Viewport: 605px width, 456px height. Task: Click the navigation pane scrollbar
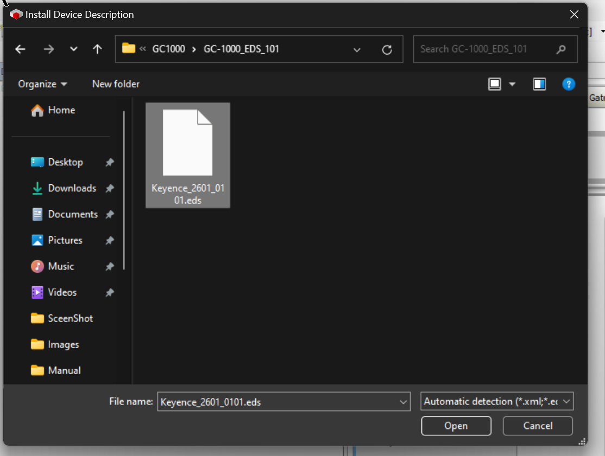point(124,191)
